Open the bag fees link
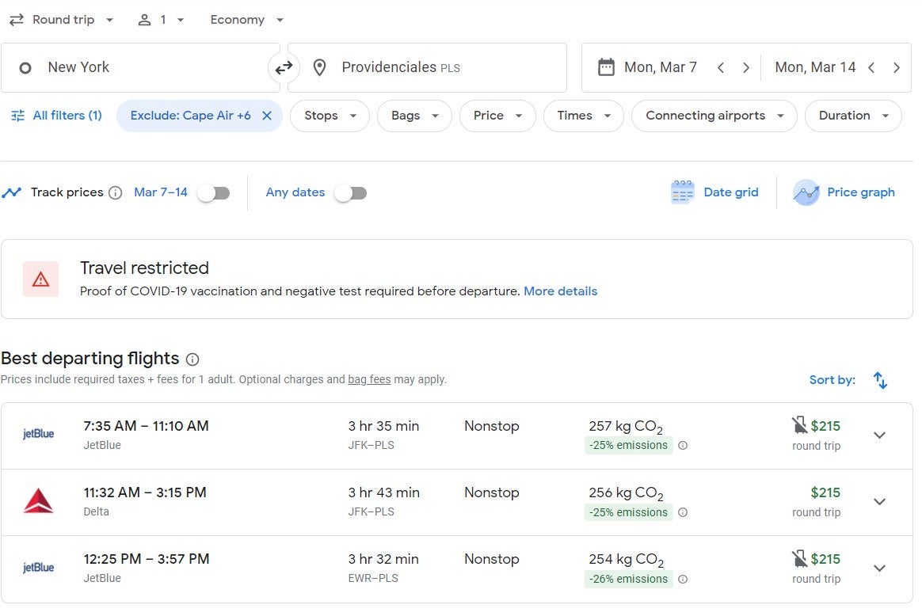 tap(369, 379)
